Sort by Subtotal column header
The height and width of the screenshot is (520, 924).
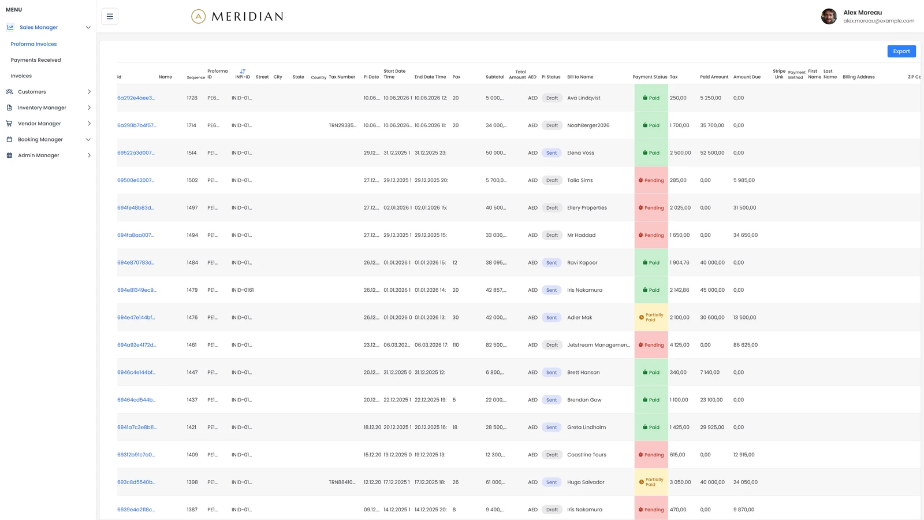click(495, 77)
